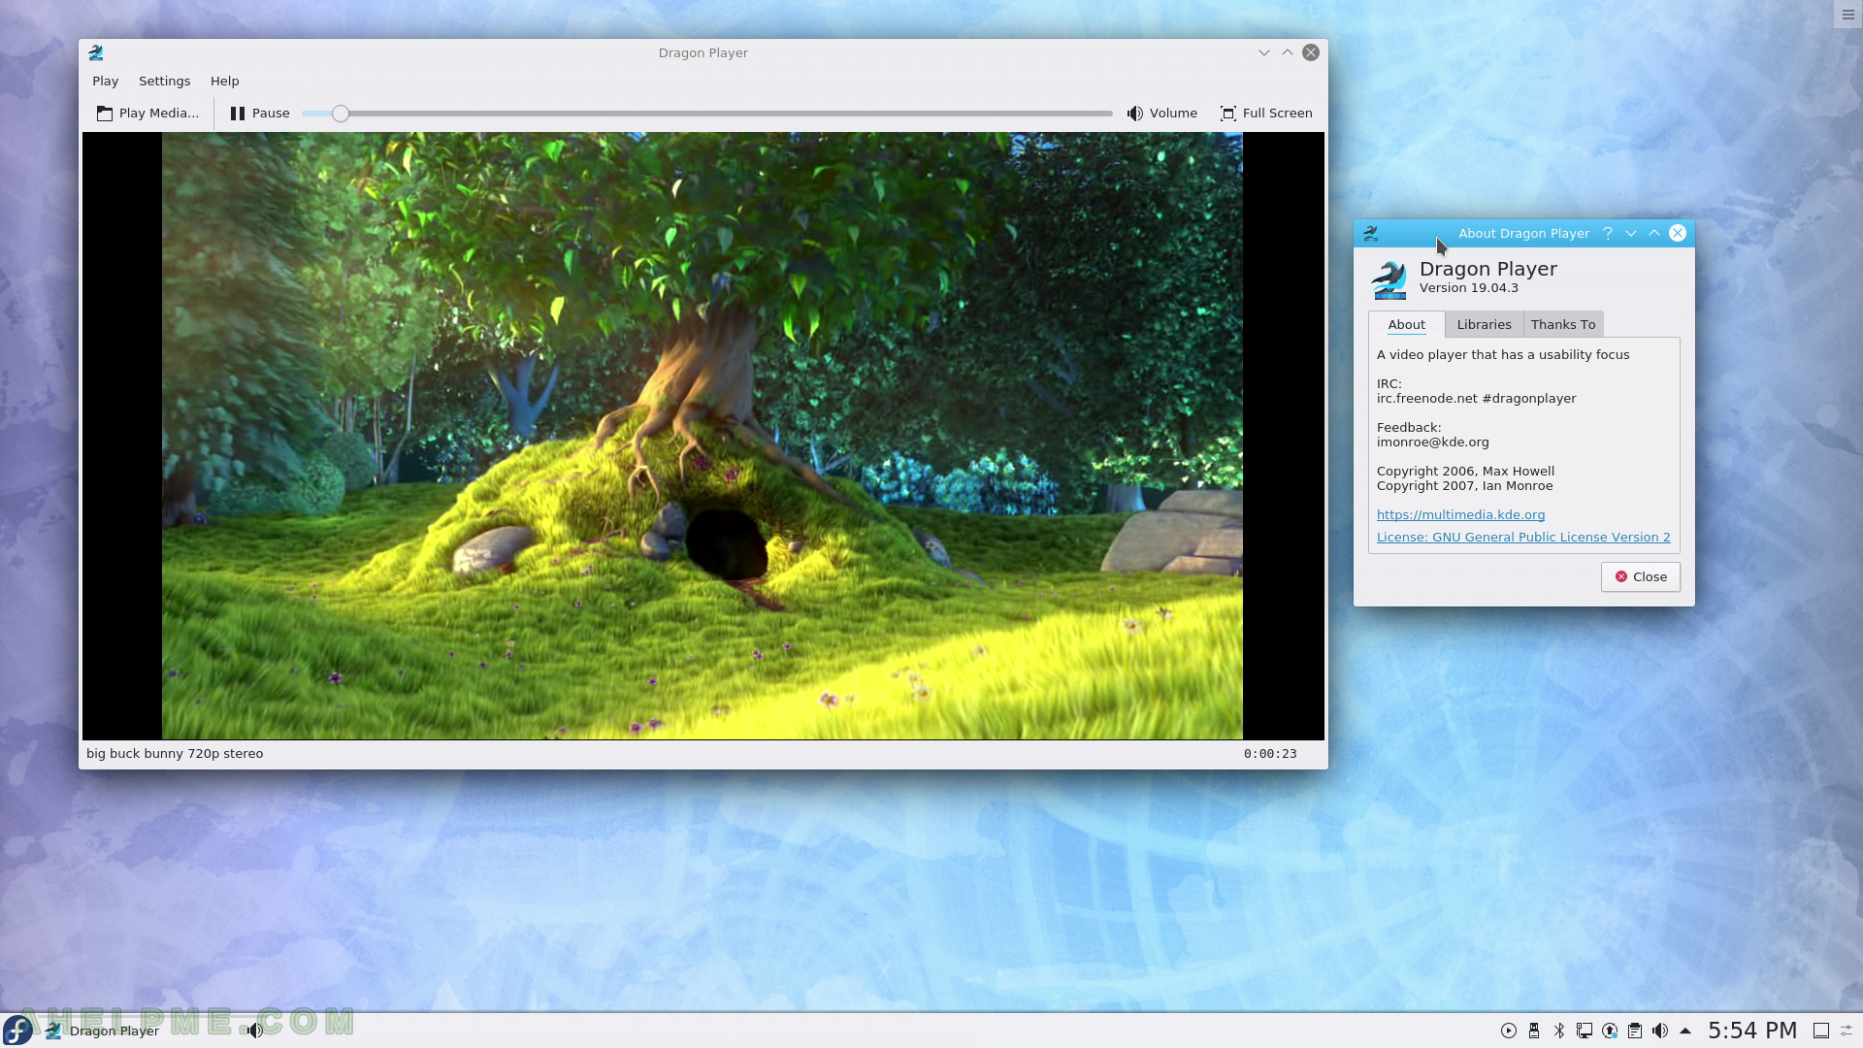Open the panel configuration sliders icon
Screen dimensions: 1863x1048
tap(1847, 1032)
